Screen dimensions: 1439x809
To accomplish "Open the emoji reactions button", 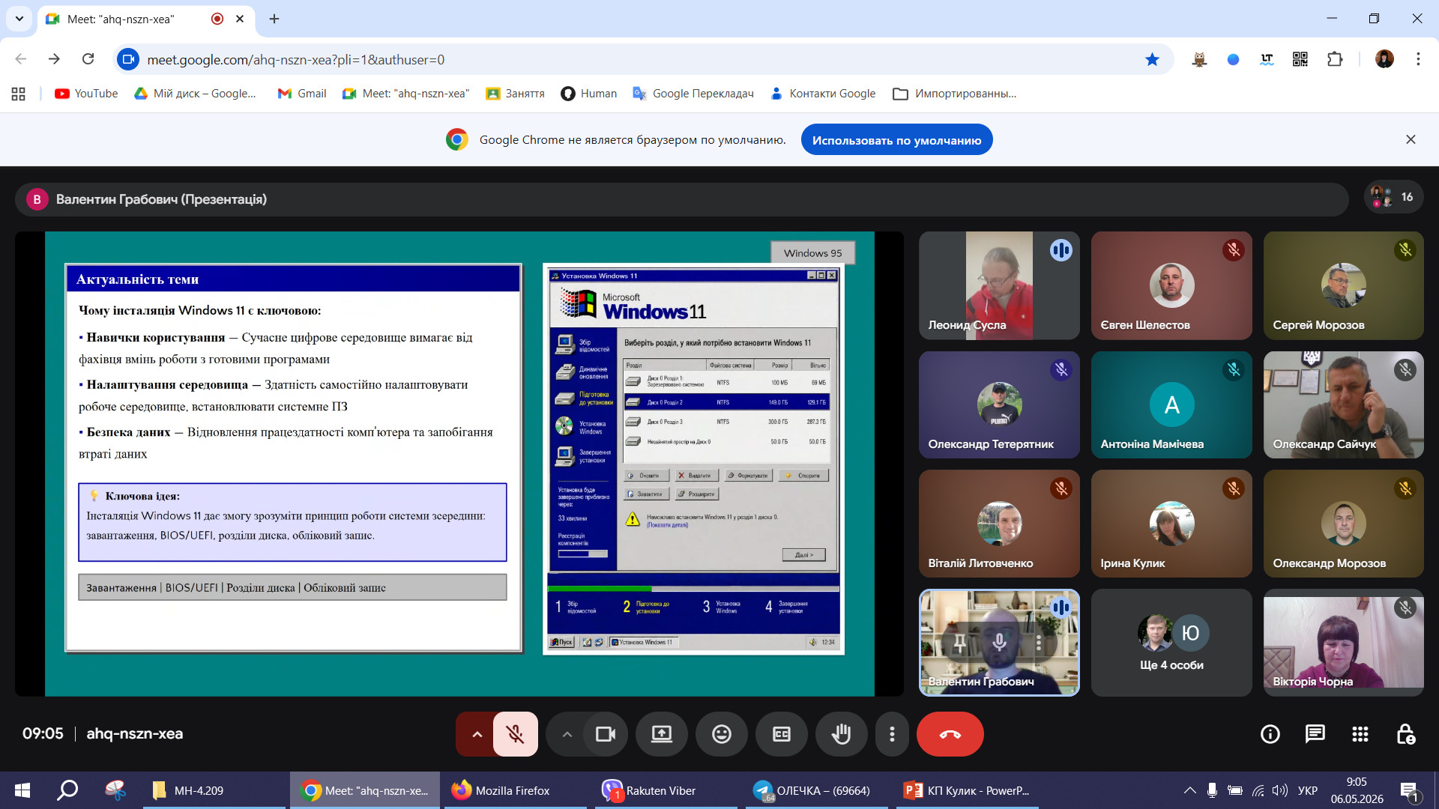I will [x=722, y=734].
